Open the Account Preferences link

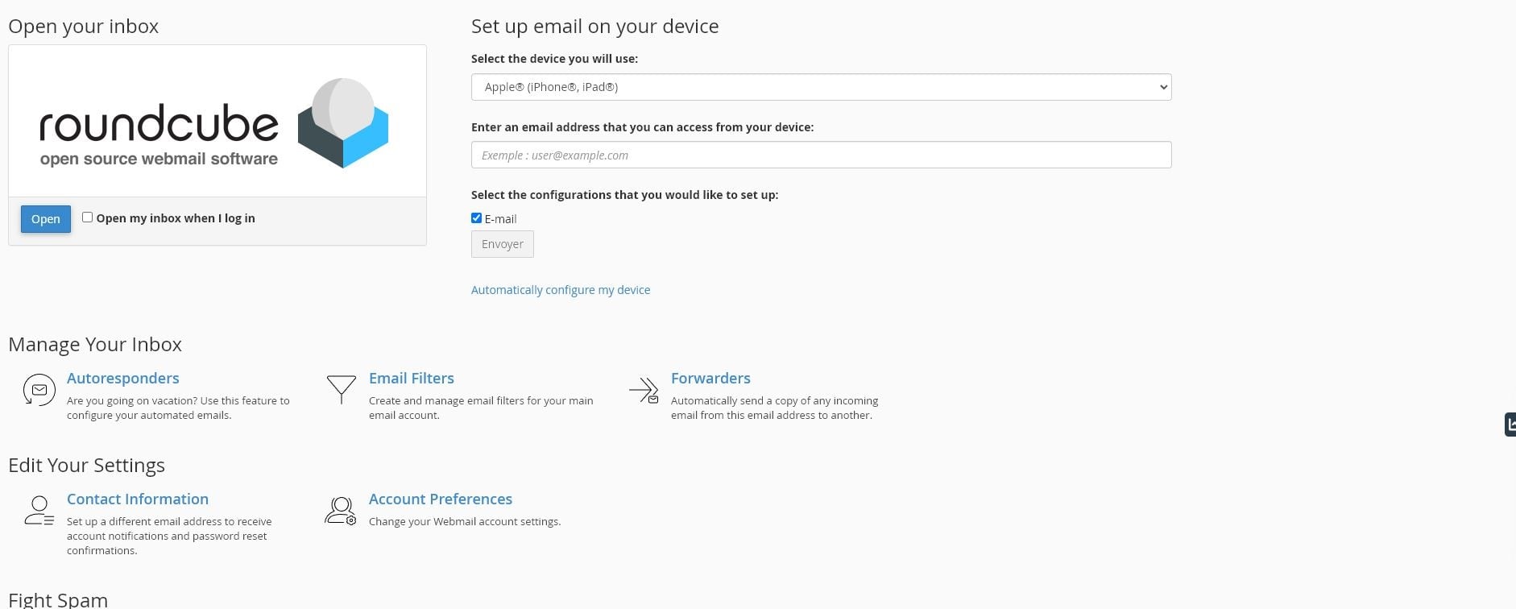[x=441, y=499]
